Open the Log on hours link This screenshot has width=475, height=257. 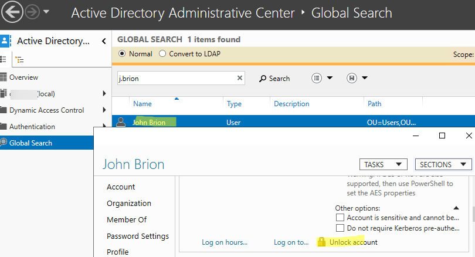(x=225, y=242)
